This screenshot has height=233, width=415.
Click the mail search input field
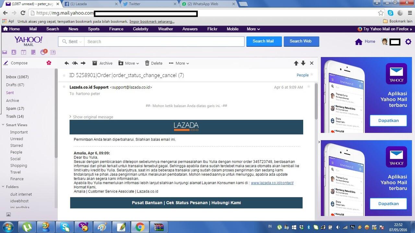[x=164, y=41]
